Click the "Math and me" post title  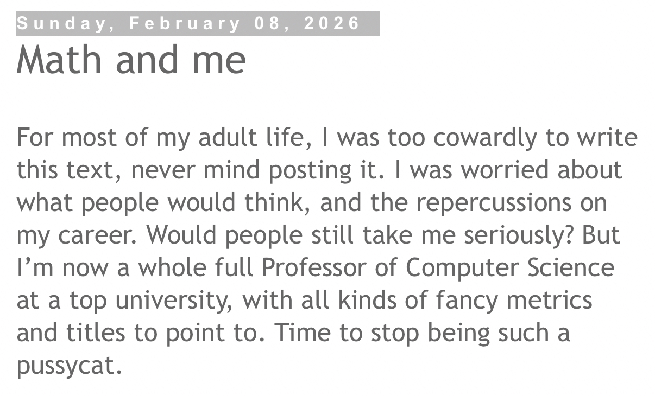(x=131, y=59)
